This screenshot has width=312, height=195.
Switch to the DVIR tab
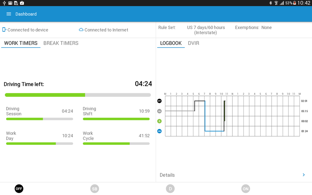194,43
